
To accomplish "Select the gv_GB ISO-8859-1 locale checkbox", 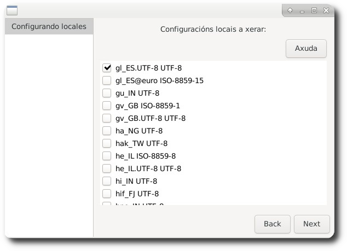I will click(x=107, y=106).
